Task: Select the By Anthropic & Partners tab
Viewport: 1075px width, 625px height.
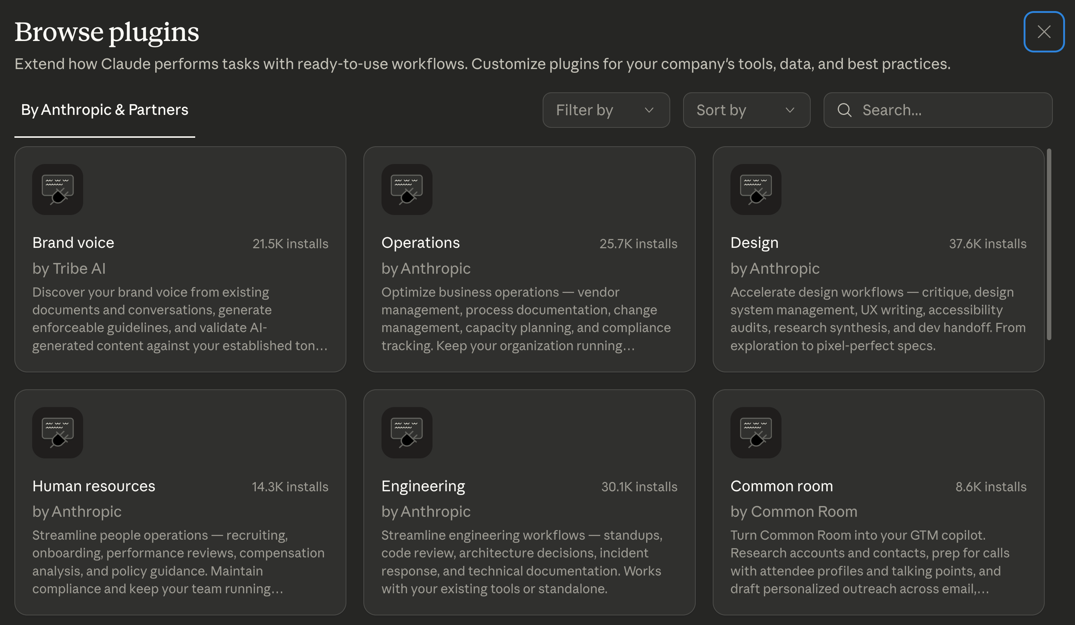Action: [x=105, y=110]
